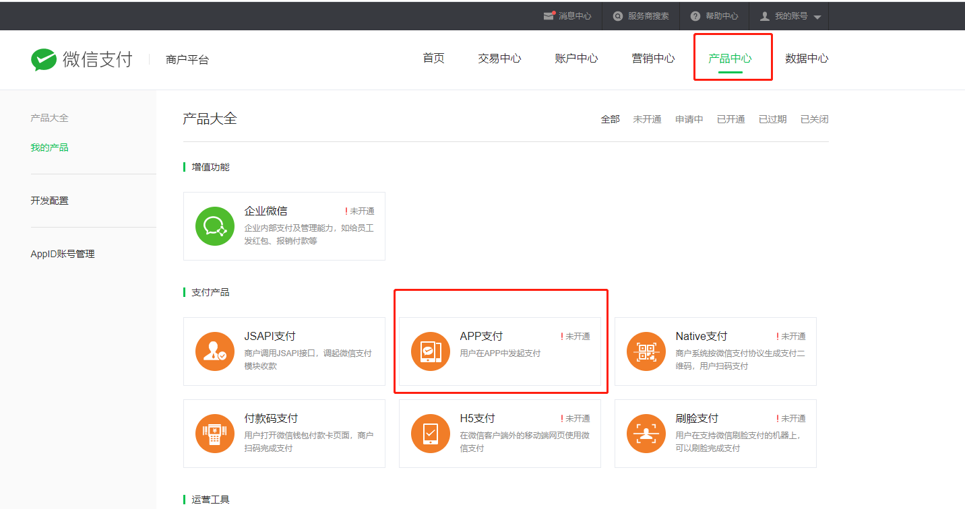Click the help center question mark icon

click(695, 16)
